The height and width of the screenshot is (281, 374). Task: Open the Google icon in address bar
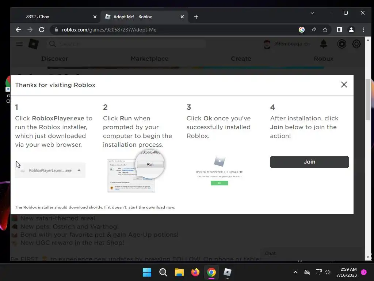point(301,30)
